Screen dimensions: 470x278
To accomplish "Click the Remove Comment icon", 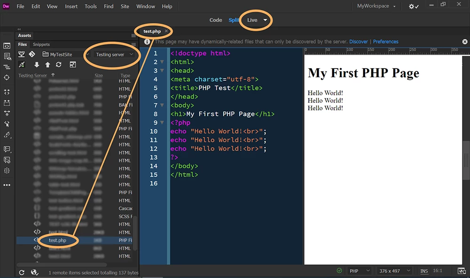I will pyautogui.click(x=7, y=160).
